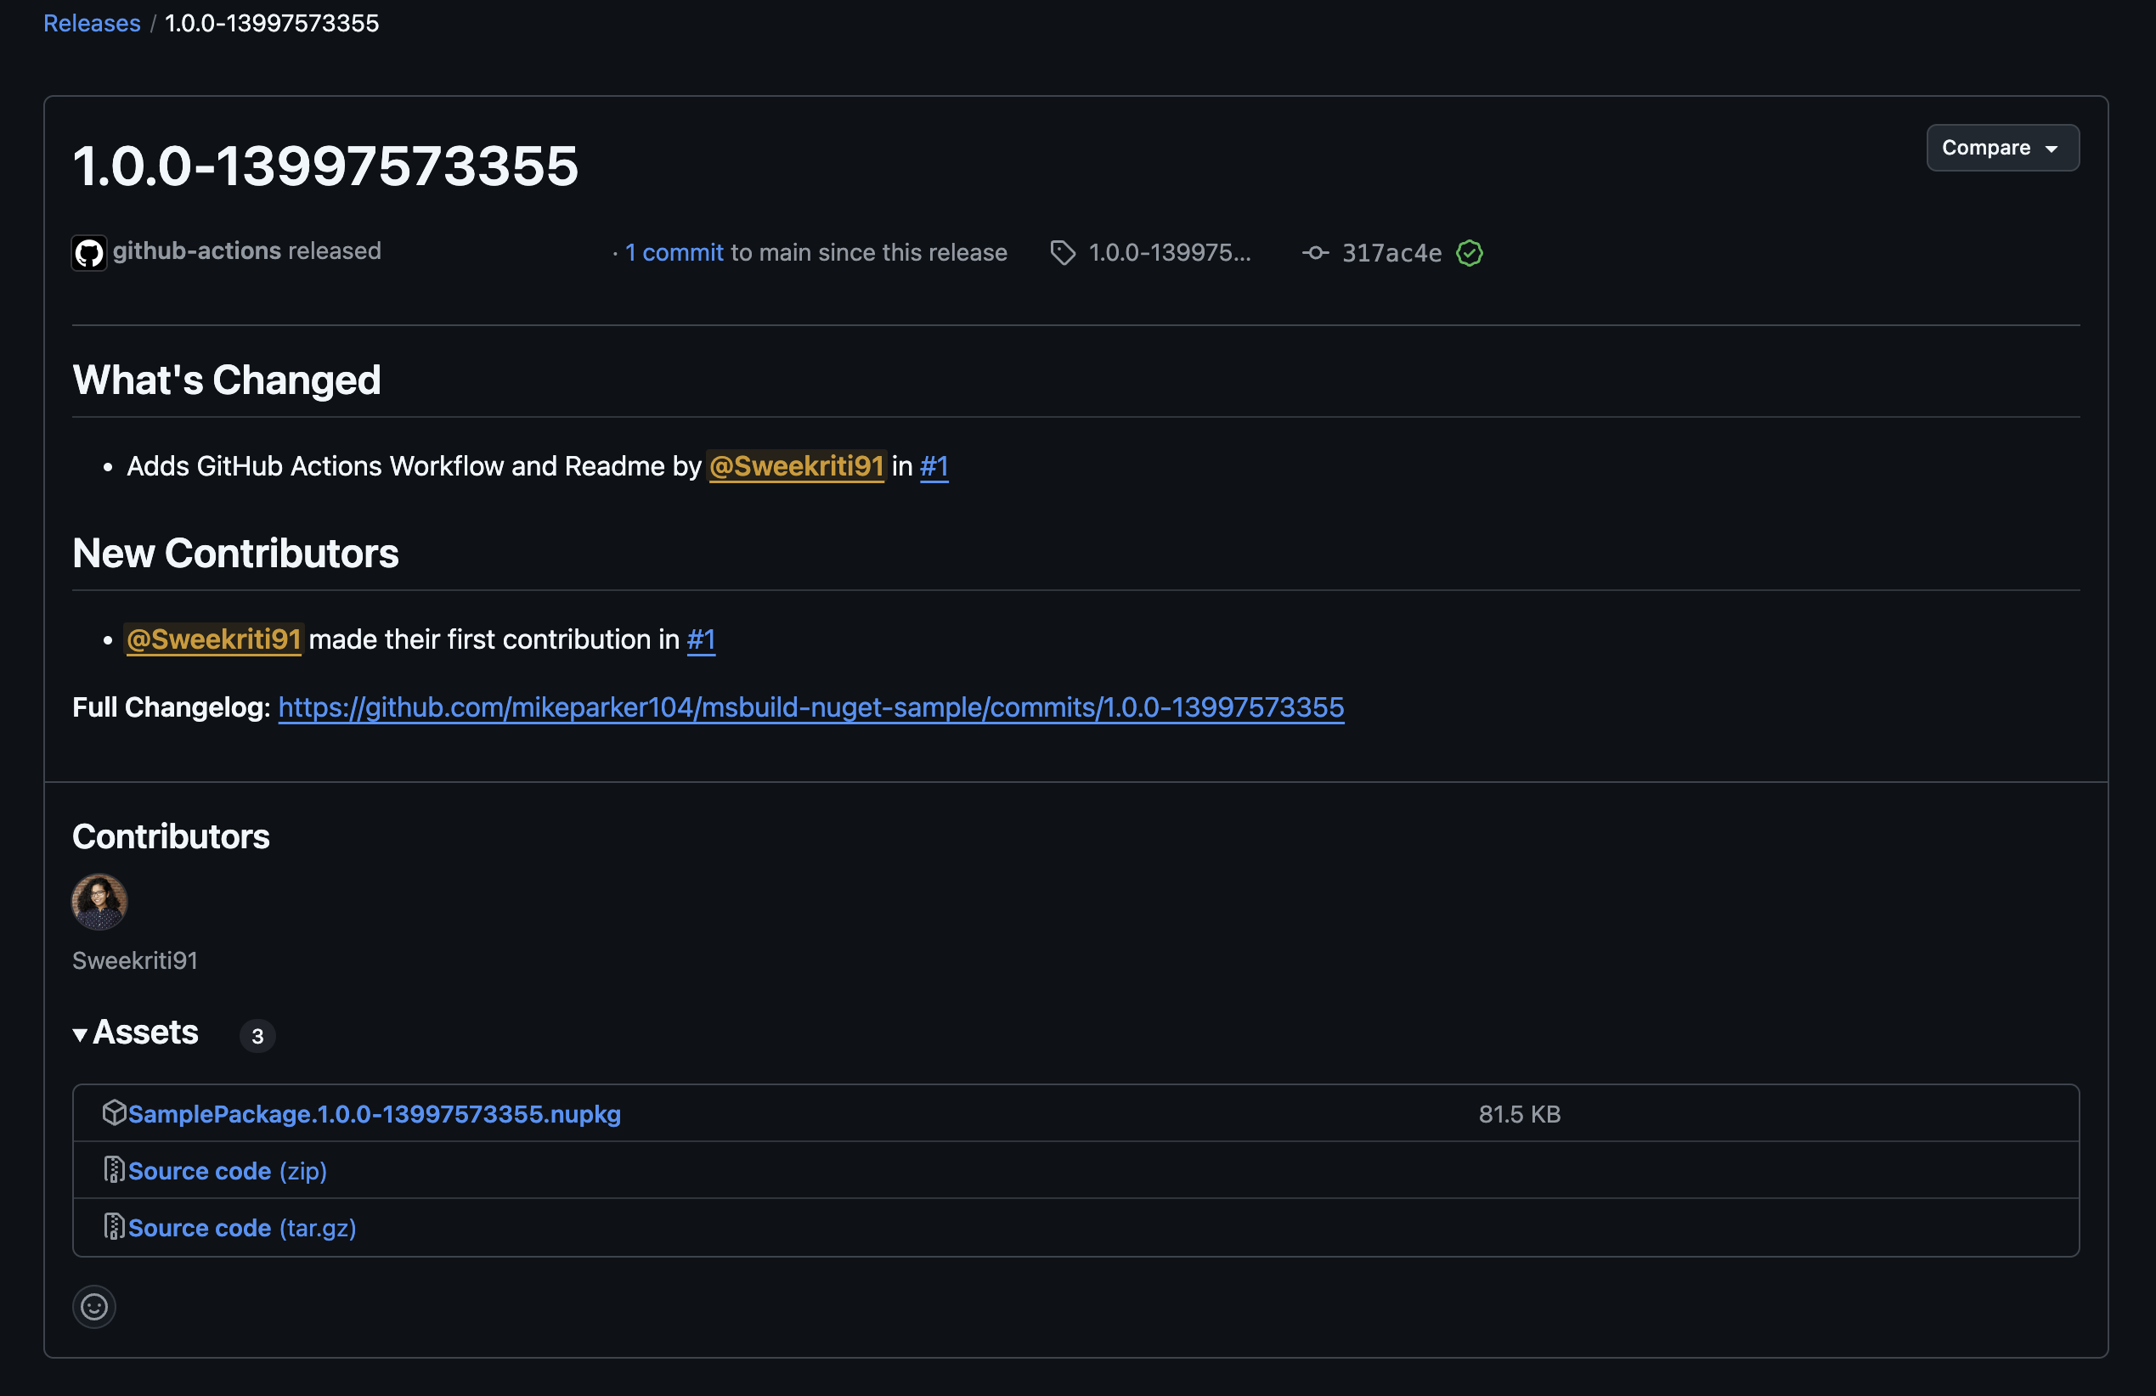Download Source code (zip)
Screen dimensions: 2156x1396
(x=228, y=1171)
